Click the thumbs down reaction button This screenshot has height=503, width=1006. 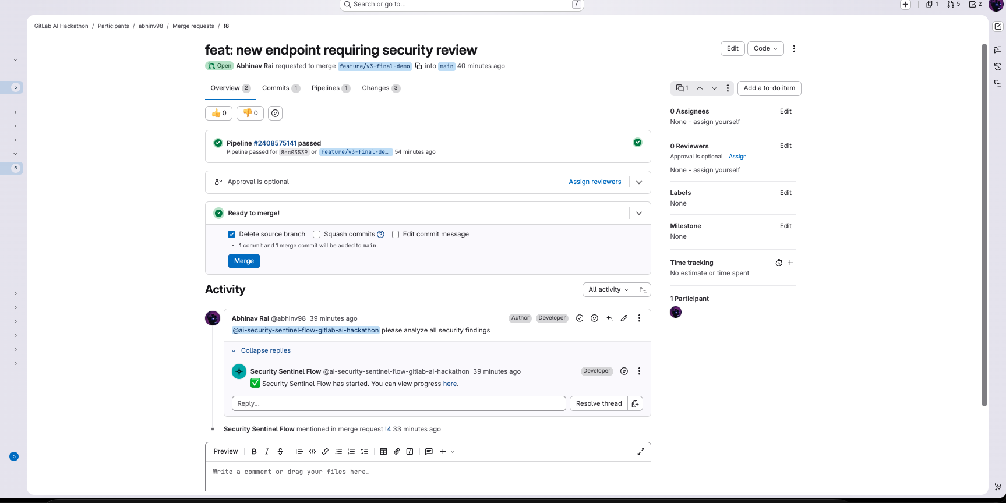pos(250,113)
